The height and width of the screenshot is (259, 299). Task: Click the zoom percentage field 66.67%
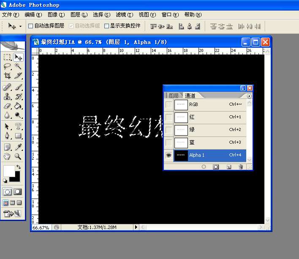pos(41,228)
